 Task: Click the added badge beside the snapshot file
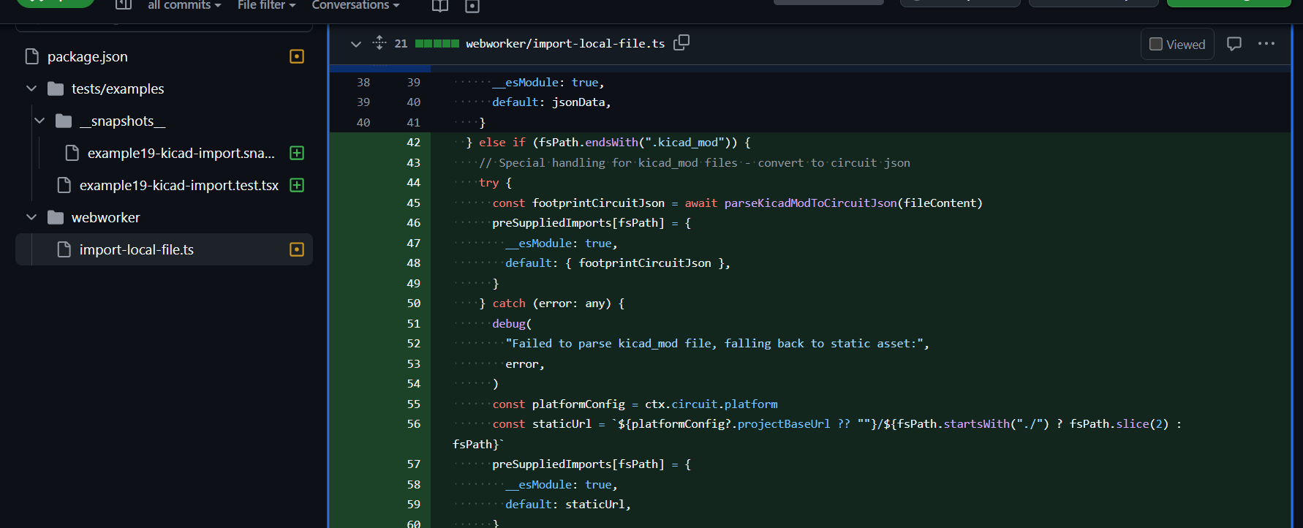(x=297, y=153)
